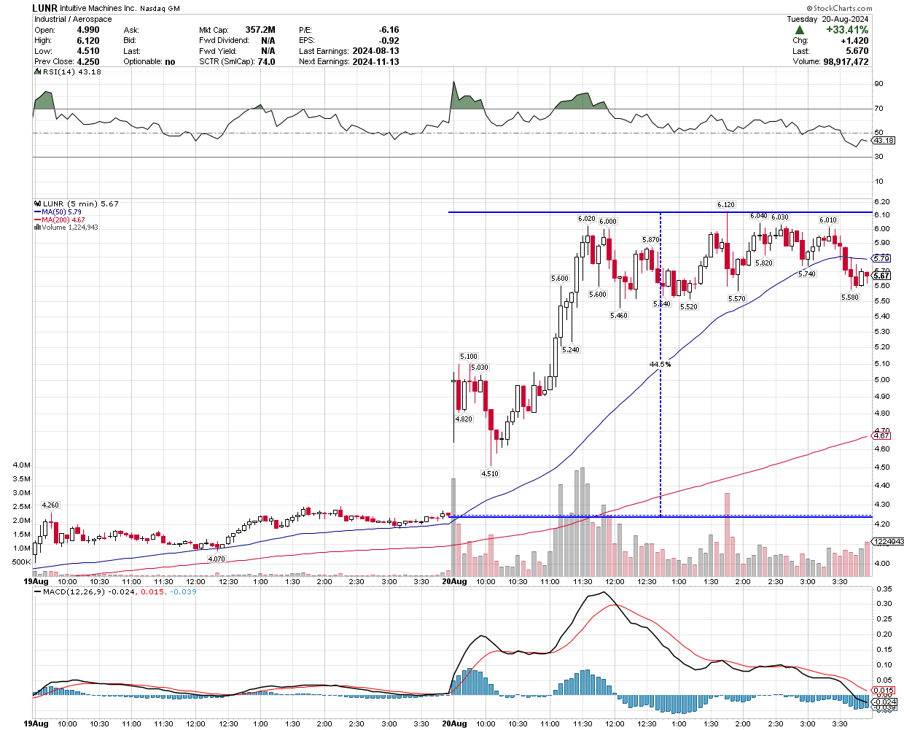Click the 44.5% gain annotation
The image size is (904, 730).
(x=660, y=364)
